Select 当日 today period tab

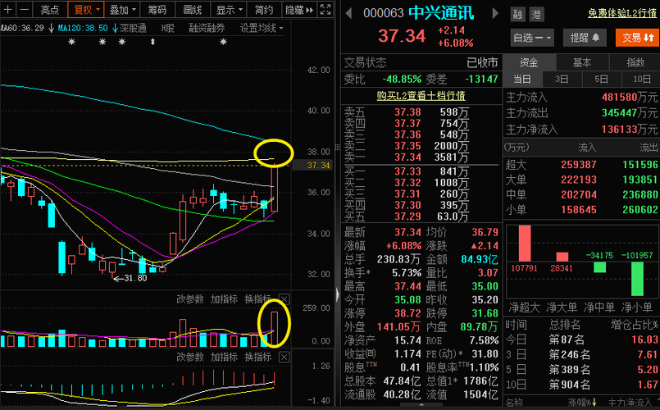point(522,79)
